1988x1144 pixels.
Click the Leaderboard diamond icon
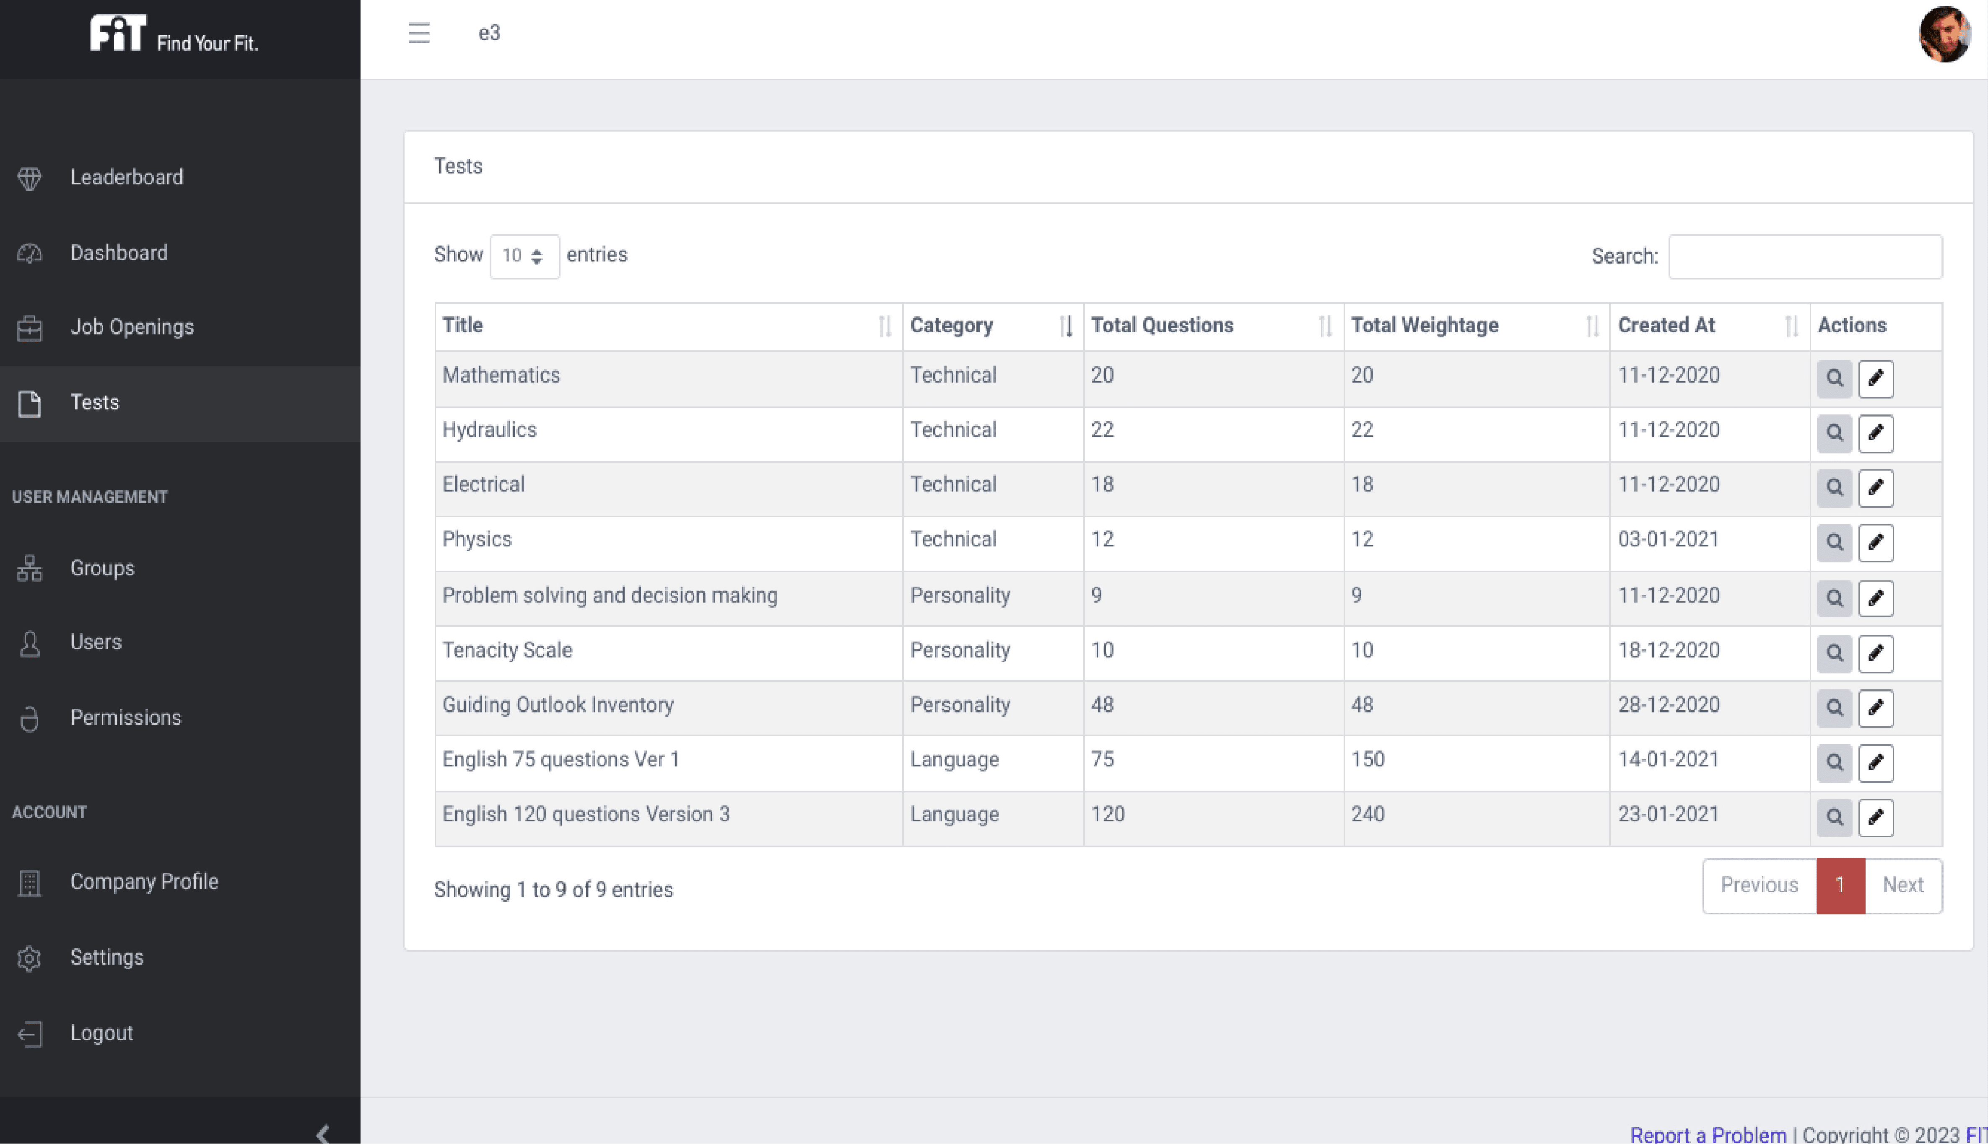pyautogui.click(x=30, y=179)
